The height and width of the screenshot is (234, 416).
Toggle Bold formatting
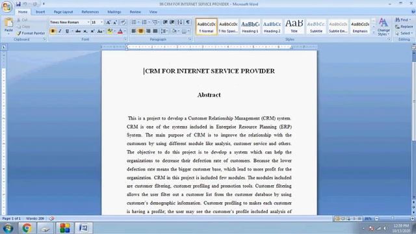(53, 31)
